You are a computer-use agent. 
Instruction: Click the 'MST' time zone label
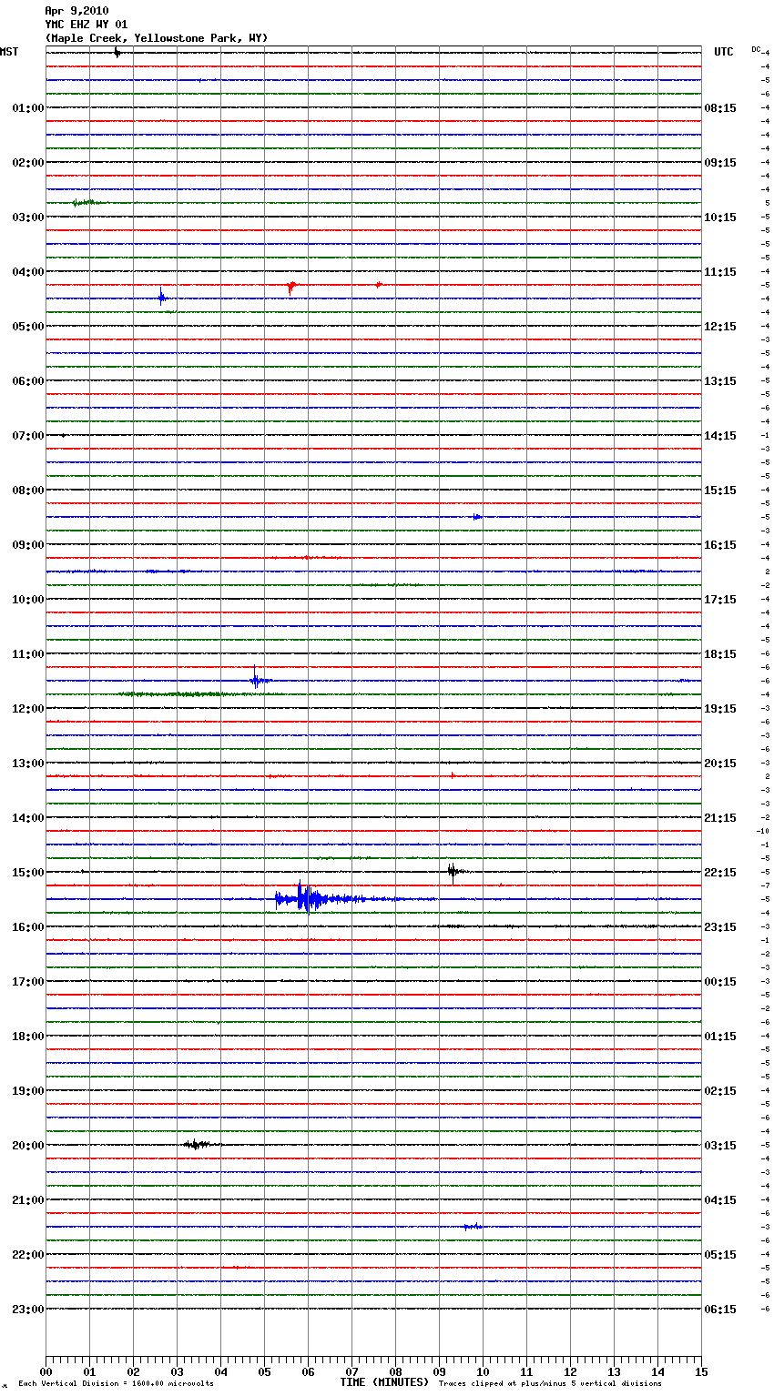pyautogui.click(x=9, y=52)
